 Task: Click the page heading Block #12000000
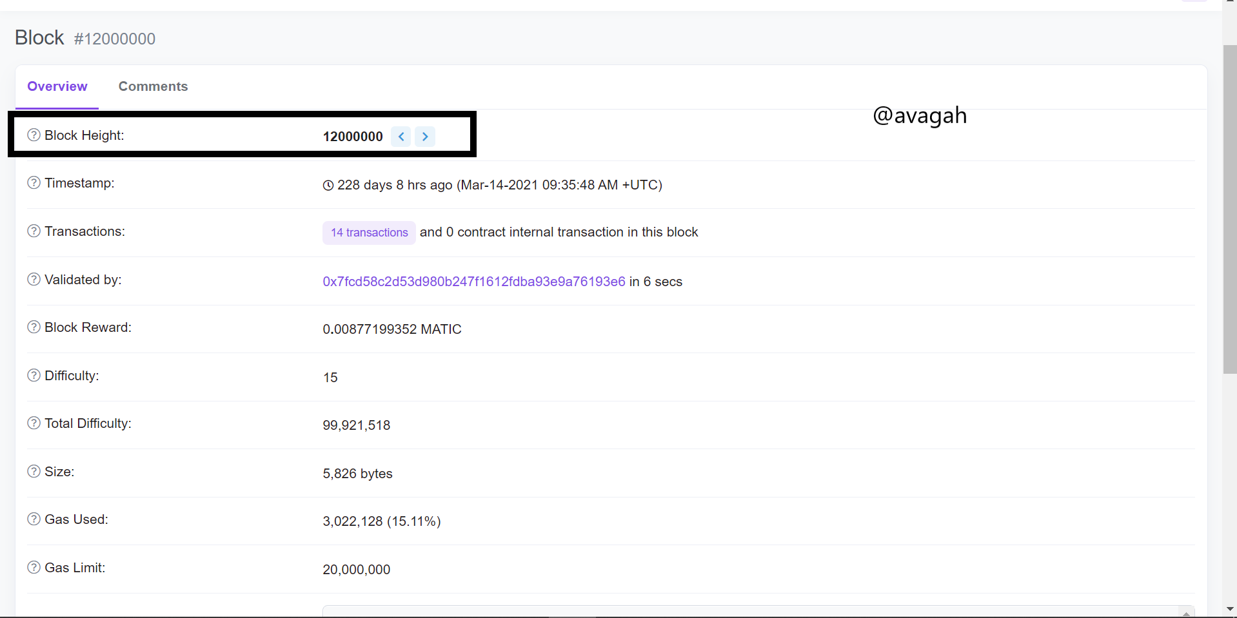tap(85, 38)
